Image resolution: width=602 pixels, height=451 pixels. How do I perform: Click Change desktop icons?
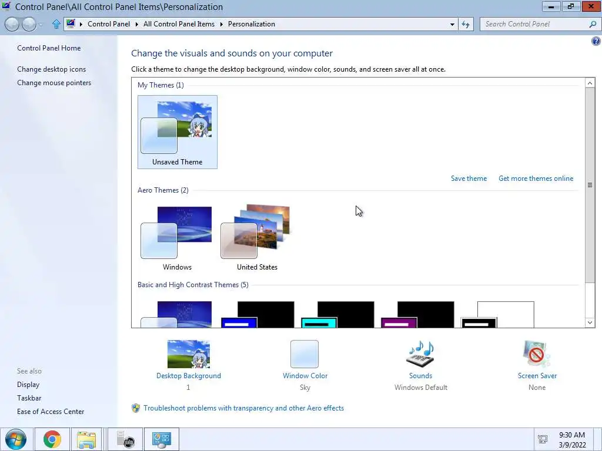point(52,69)
